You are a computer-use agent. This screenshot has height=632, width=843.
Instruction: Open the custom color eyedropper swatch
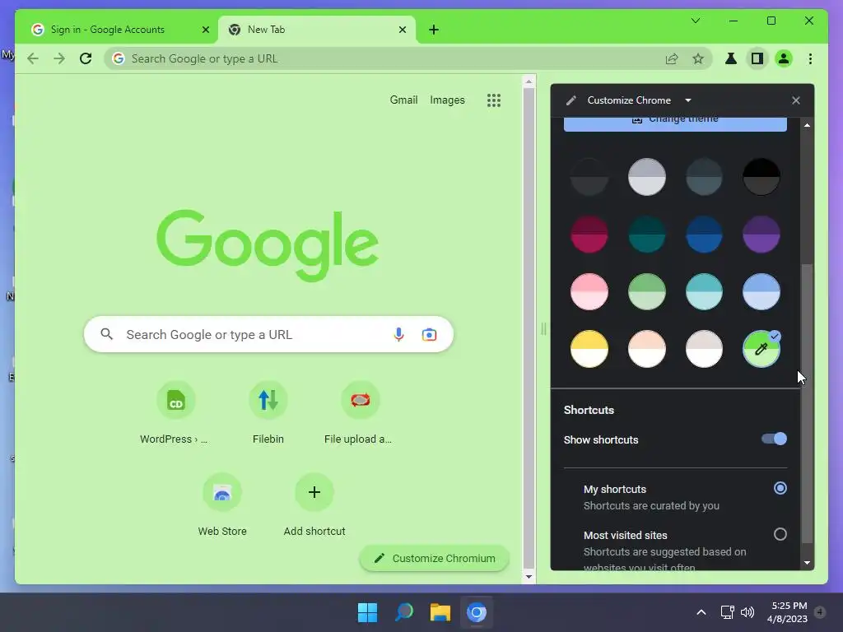click(761, 349)
